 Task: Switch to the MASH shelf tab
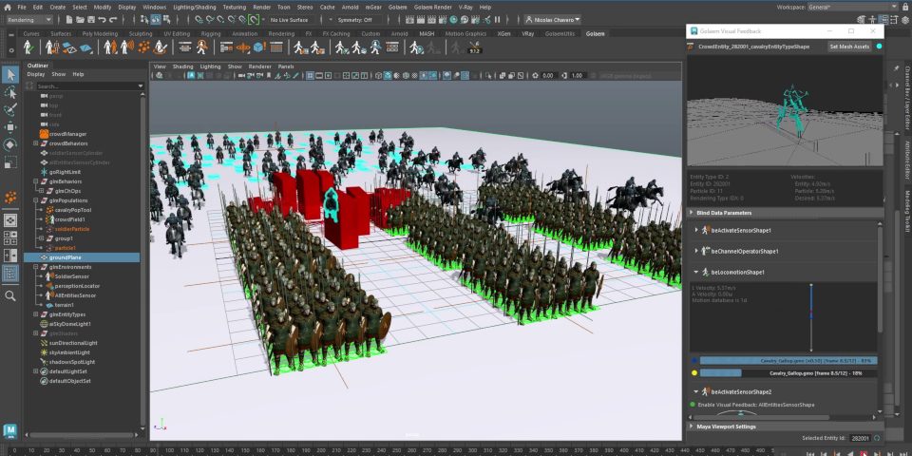point(427,33)
